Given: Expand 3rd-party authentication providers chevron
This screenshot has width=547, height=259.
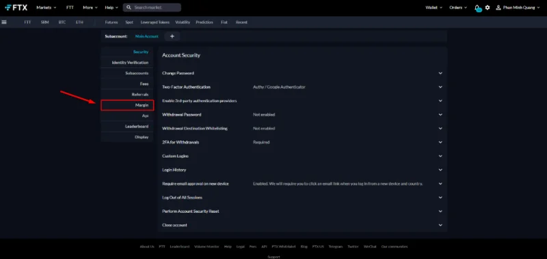Looking at the screenshot, I should 440,101.
